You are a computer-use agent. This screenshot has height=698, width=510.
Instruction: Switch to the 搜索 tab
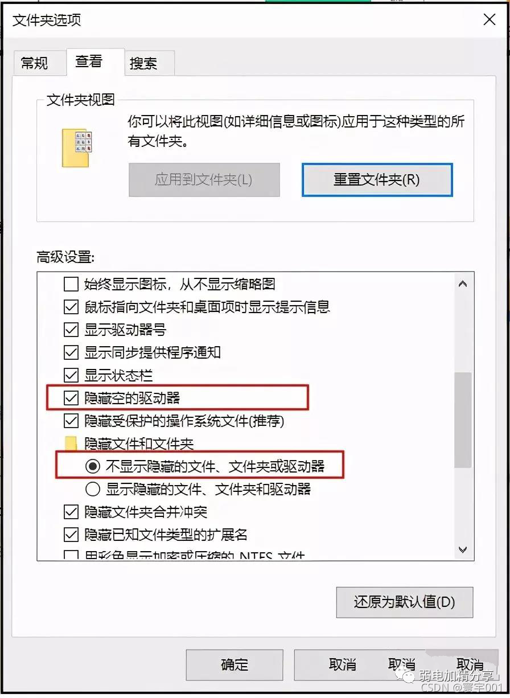[x=143, y=63]
